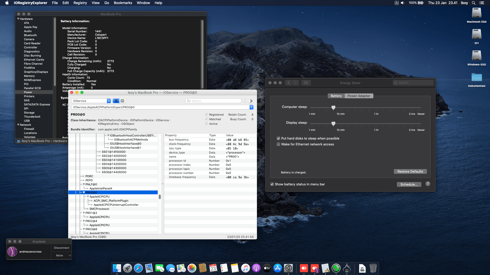
Task: Disconnect the Anydesk session
Action: (62, 248)
